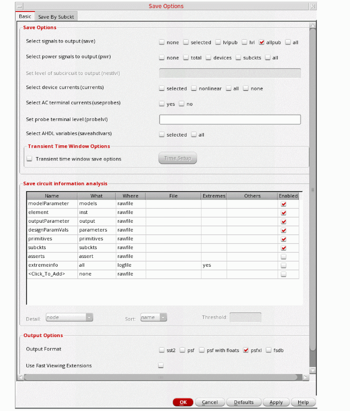Select the Basic tab
Viewport: 350px width, 411px height.
[25, 16]
